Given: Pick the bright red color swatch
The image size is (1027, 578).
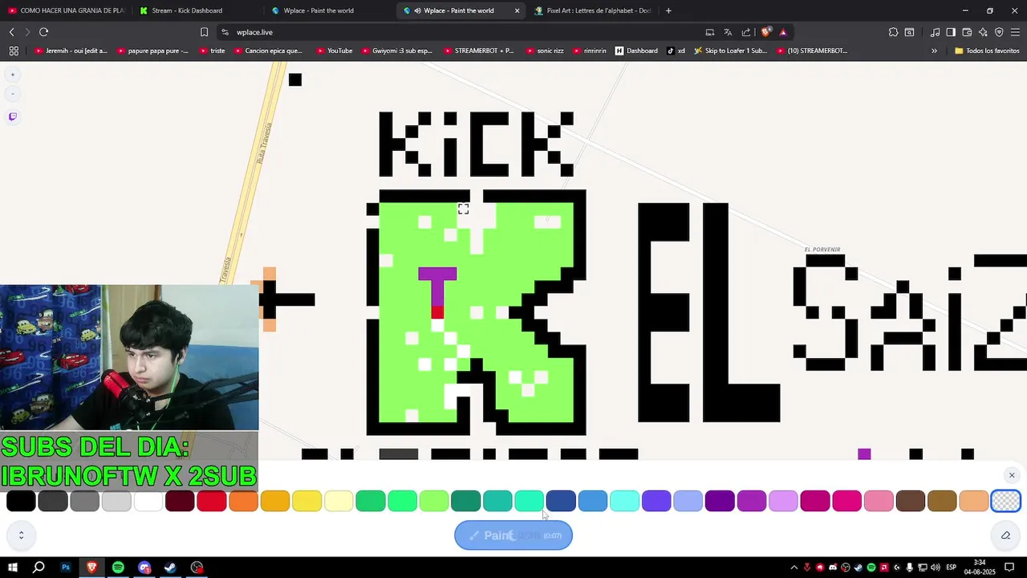Looking at the screenshot, I should (212, 501).
